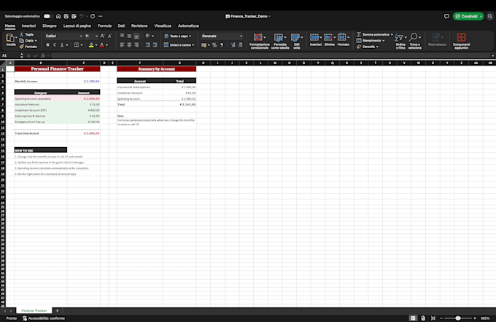This screenshot has height=322, width=496.
Task: Align text right
Action: [x=136, y=45]
